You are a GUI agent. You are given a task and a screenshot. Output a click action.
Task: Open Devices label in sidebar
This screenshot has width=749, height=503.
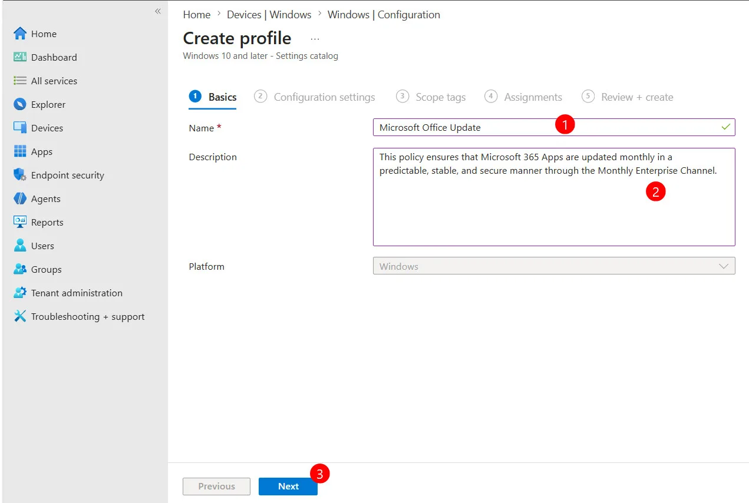coord(47,128)
